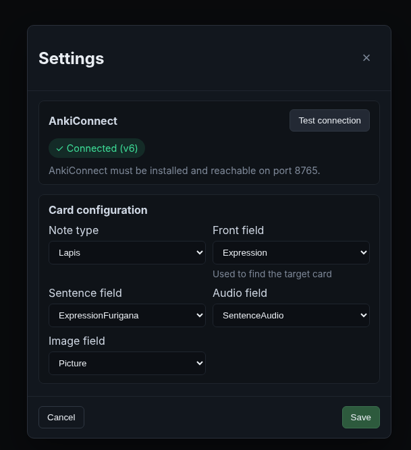
Task: Close the Settings dialog with the X icon
Action: click(366, 58)
